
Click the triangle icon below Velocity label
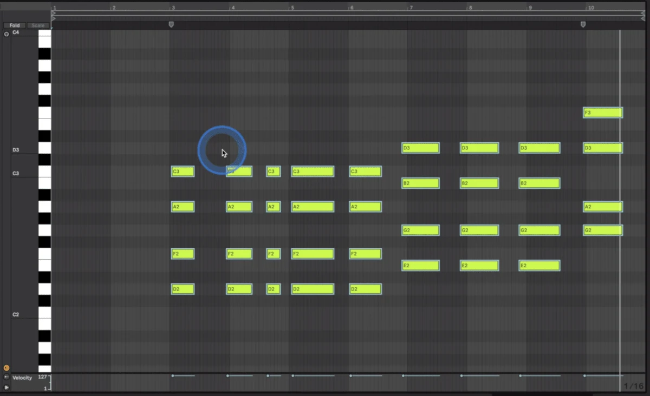pos(6,387)
